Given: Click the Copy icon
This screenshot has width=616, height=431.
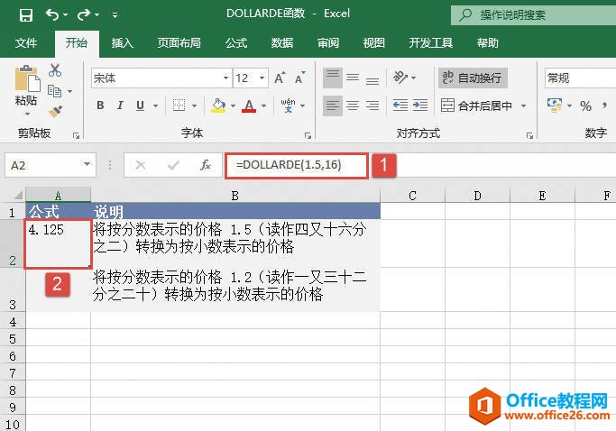Looking at the screenshot, I should click(x=54, y=91).
